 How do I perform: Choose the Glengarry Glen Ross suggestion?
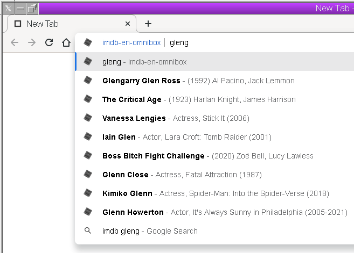pos(214,81)
